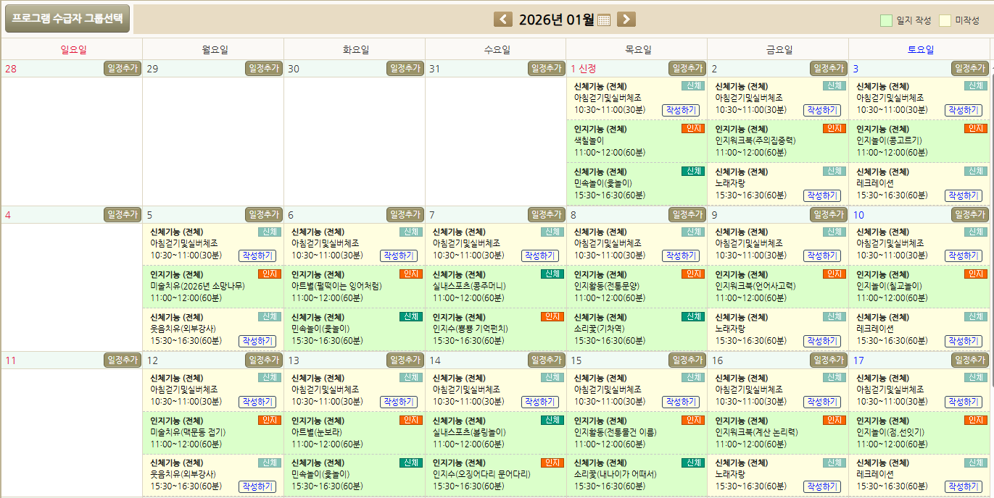Click 작성하기 for January 2 노래자랑
Screen dimensions: 994x498
(821, 195)
